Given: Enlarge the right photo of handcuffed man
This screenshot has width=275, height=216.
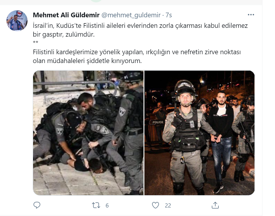Looking at the screenshot, I should (x=199, y=133).
